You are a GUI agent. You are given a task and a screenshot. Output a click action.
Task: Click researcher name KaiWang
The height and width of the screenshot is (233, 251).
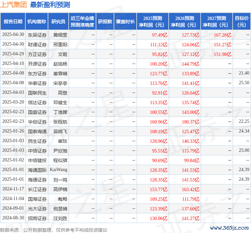[59, 169]
